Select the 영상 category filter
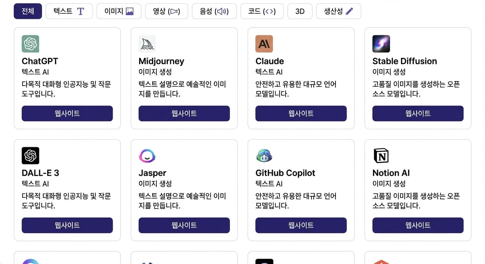The width and height of the screenshot is (485, 264). (x=166, y=11)
